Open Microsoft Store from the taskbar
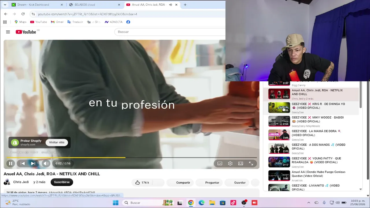 point(223,203)
